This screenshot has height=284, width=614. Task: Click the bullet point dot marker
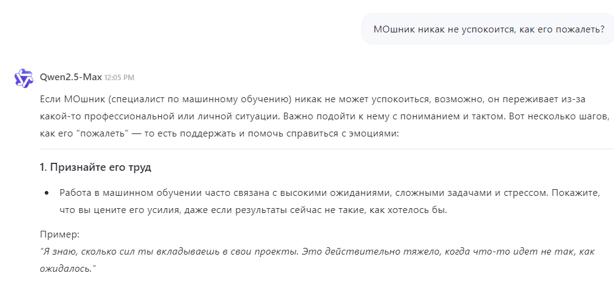coord(47,193)
